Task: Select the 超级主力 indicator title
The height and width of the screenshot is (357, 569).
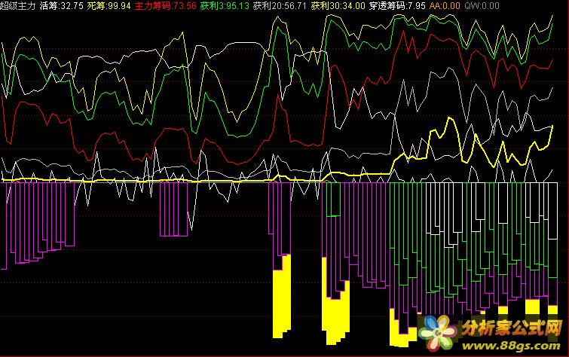Action: pos(17,6)
